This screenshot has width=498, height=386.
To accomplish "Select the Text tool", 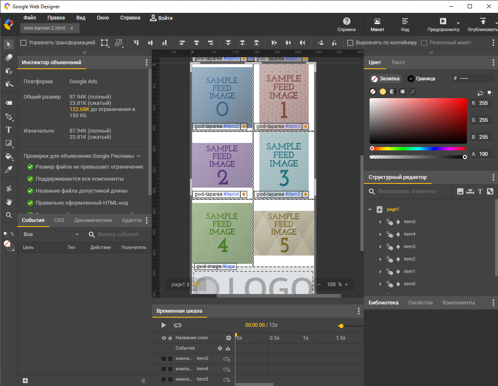I will (x=9, y=130).
